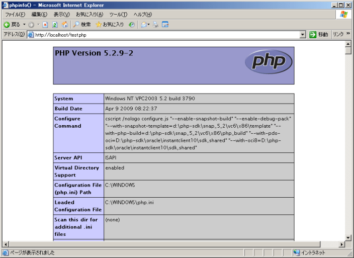This screenshot has width=354, height=258.
Task: Open the Back button history dropdown arrow
Action: [24, 24]
